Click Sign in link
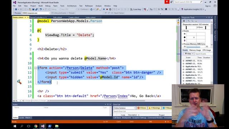Viewport: 229px width, 129px height. [x=208, y=6]
